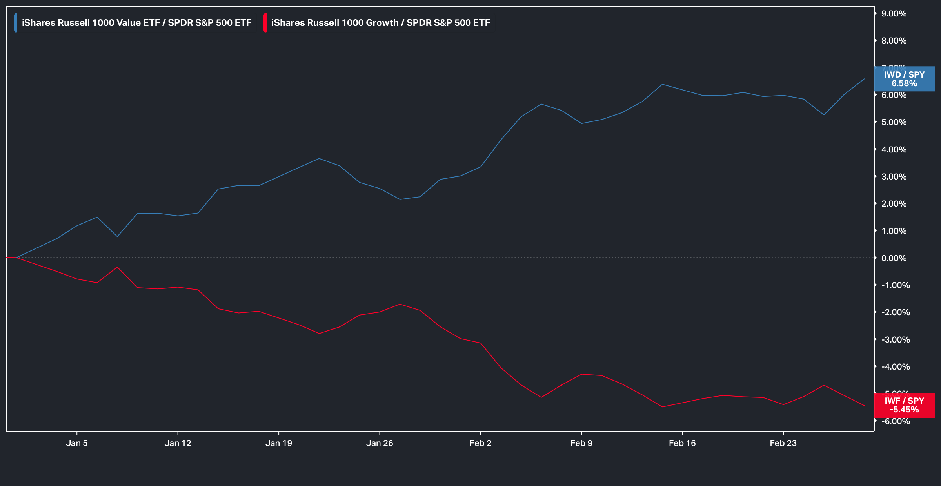Select the Feb 9 date tick label
The image size is (941, 486).
tap(581, 443)
